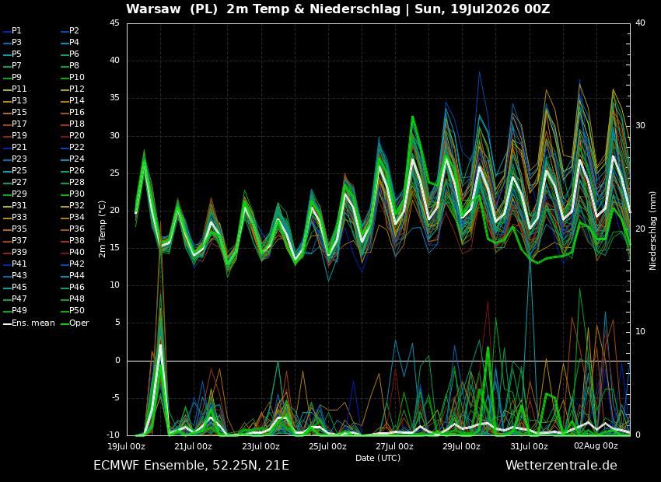Choose the "02Aug 00z" date axis label
This screenshot has height=482, width=661.
pyautogui.click(x=595, y=445)
